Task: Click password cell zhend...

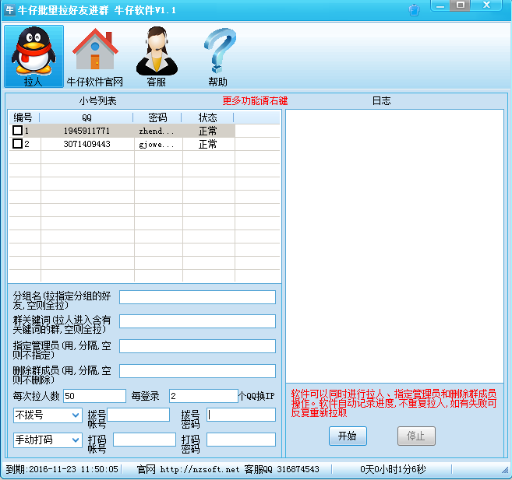Action: [157, 131]
